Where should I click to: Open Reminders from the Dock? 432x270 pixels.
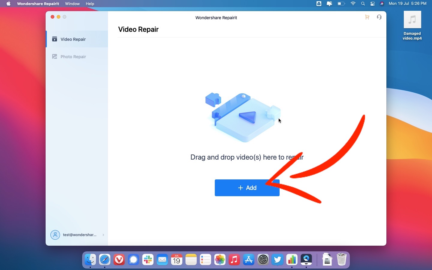pos(205,259)
